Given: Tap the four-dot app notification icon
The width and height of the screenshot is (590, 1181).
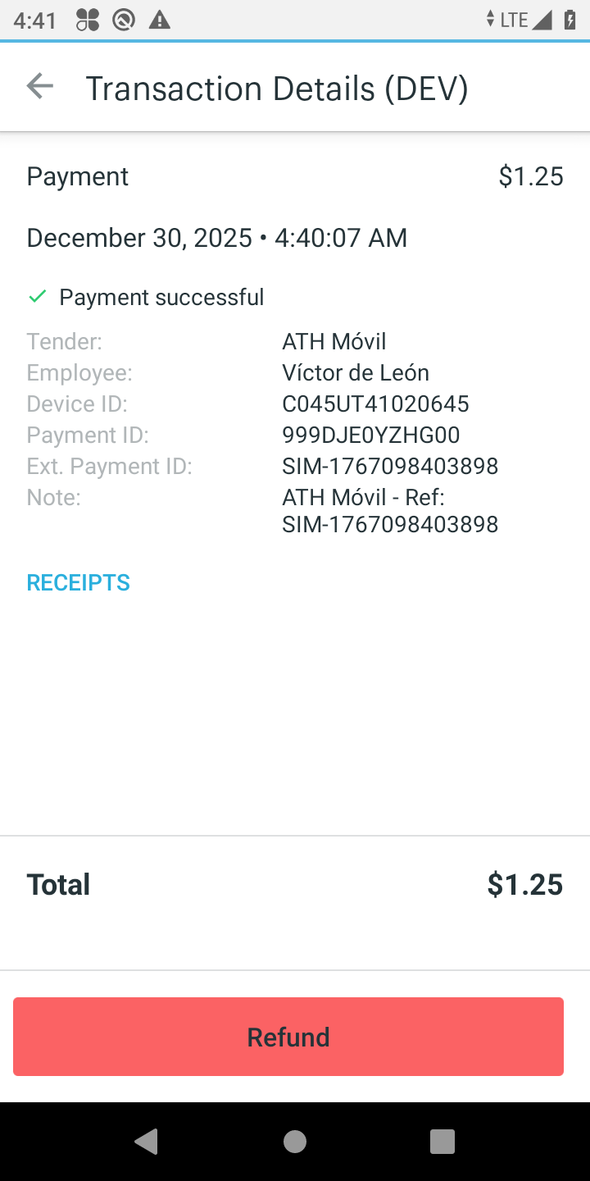Looking at the screenshot, I should [88, 20].
